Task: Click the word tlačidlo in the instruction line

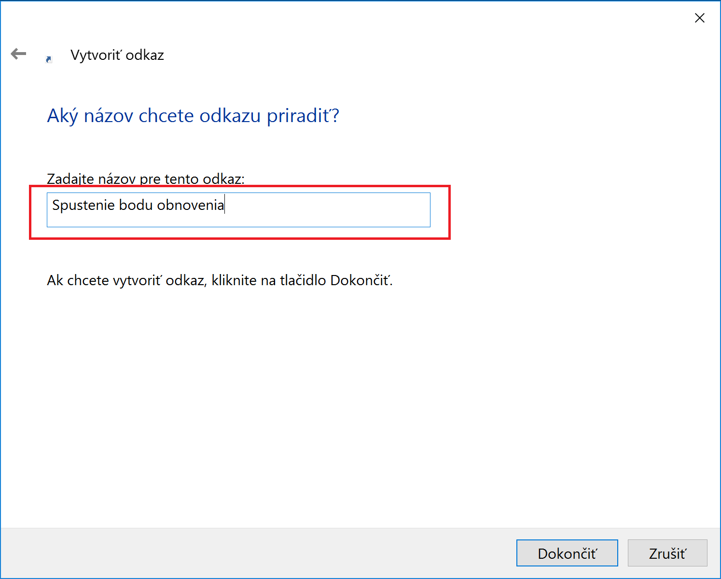Action: point(303,280)
